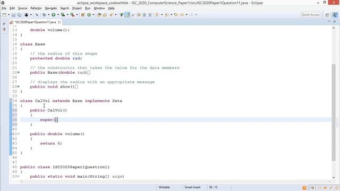Open the Project menu
This screenshot has height=191, width=340.
tap(77, 8)
